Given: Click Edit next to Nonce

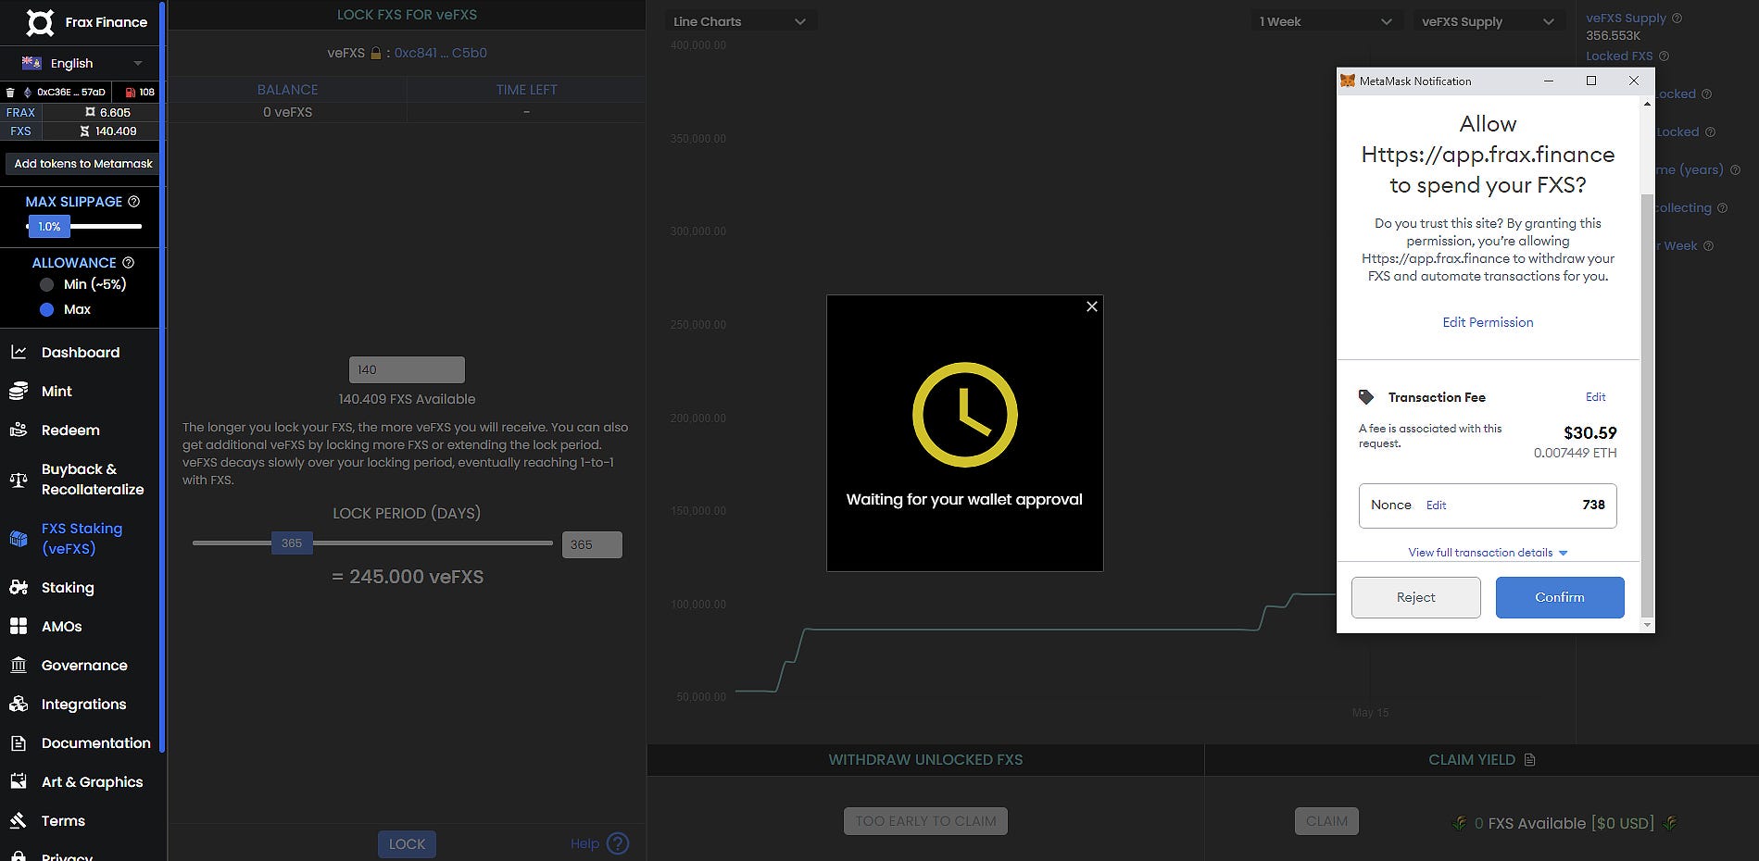Looking at the screenshot, I should [1436, 505].
